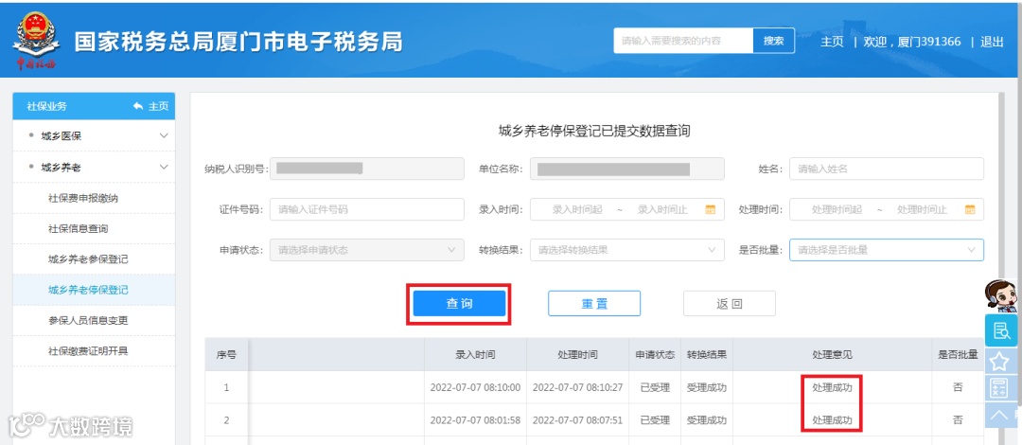
Task: Click the header search input box
Action: 683,41
